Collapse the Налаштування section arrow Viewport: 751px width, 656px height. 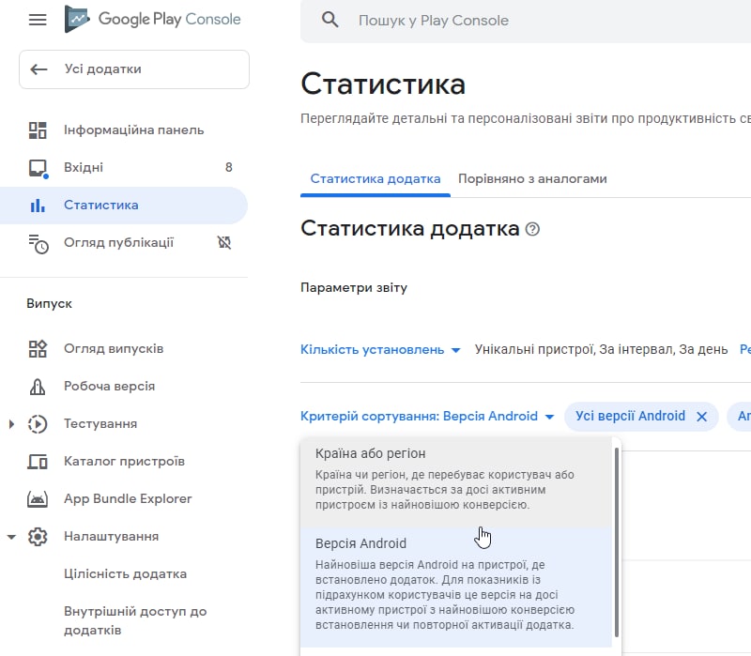pyautogui.click(x=11, y=537)
